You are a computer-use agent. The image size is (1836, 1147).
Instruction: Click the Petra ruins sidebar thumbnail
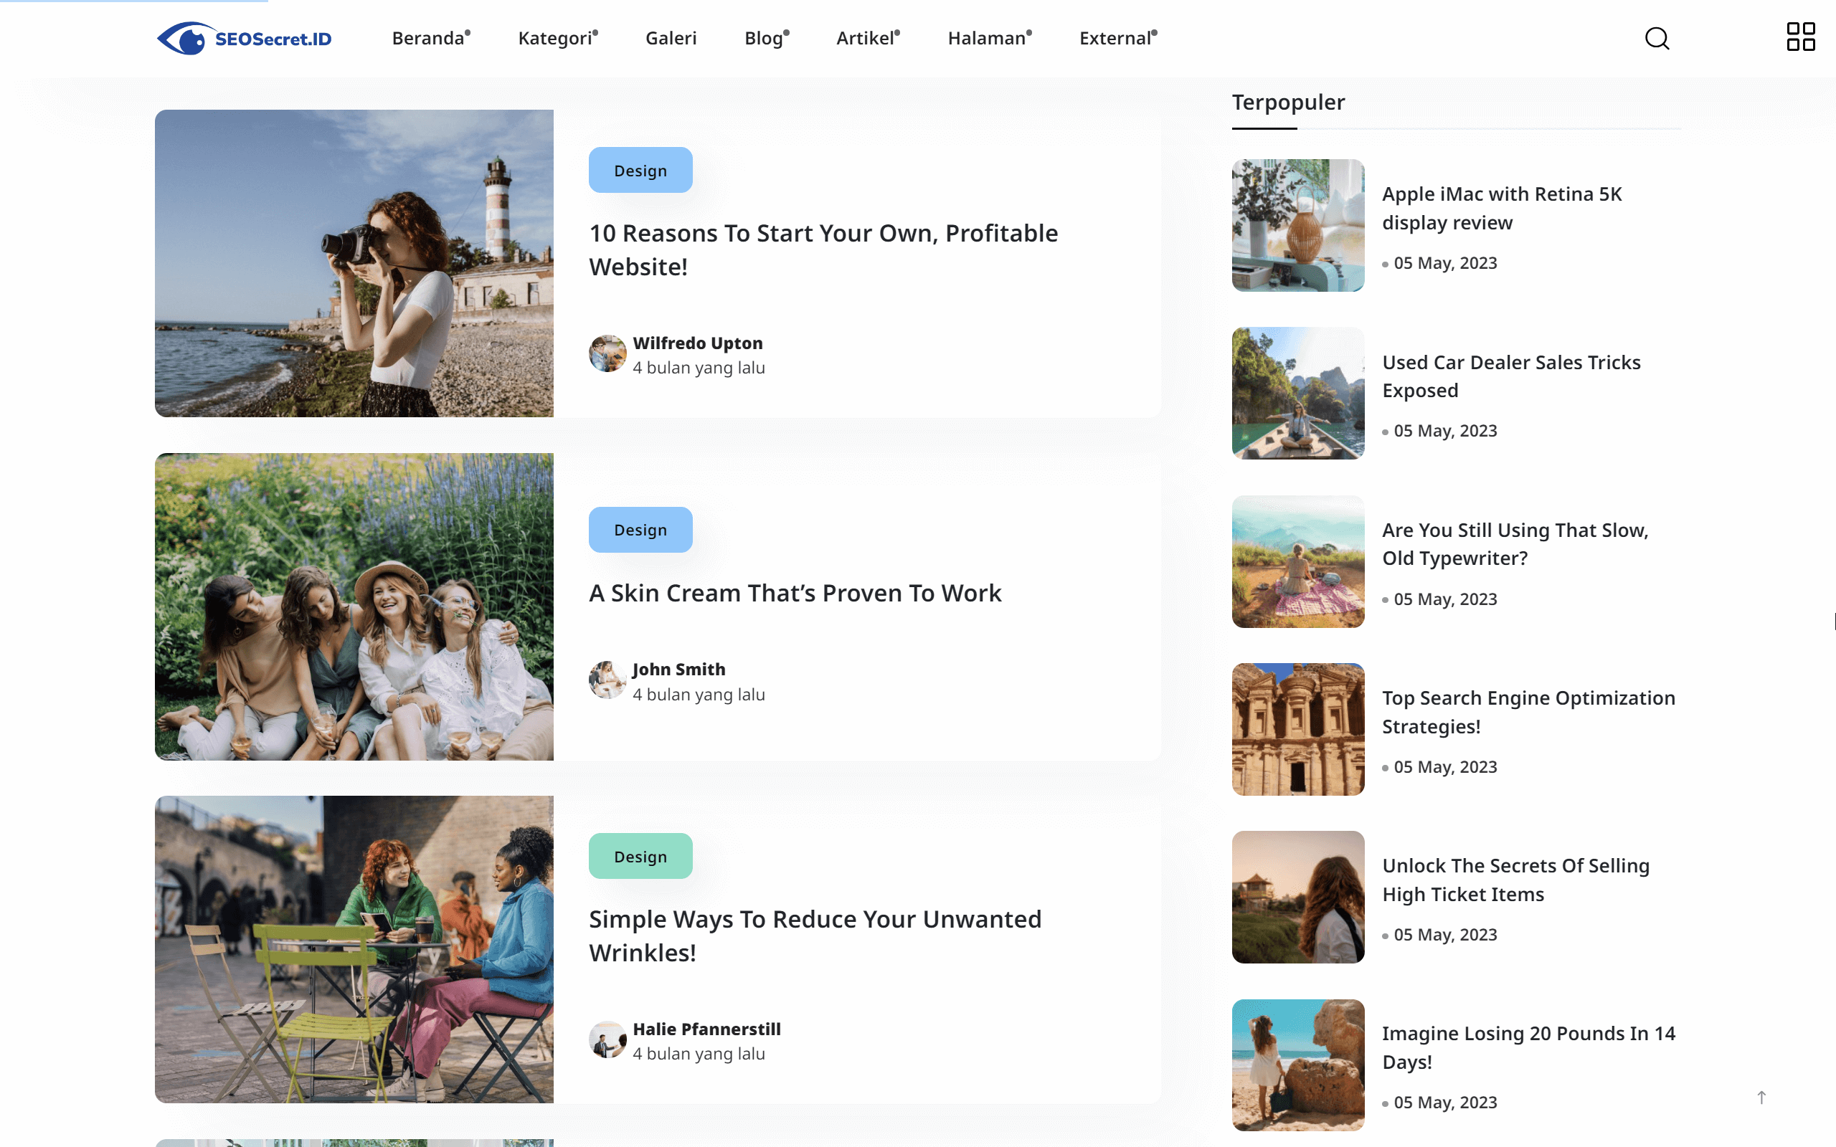[x=1297, y=728]
